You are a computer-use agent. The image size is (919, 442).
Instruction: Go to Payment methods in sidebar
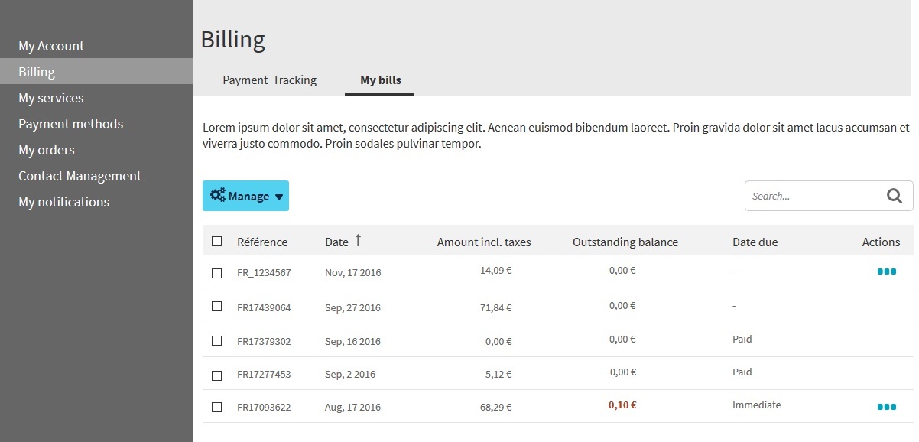click(70, 124)
